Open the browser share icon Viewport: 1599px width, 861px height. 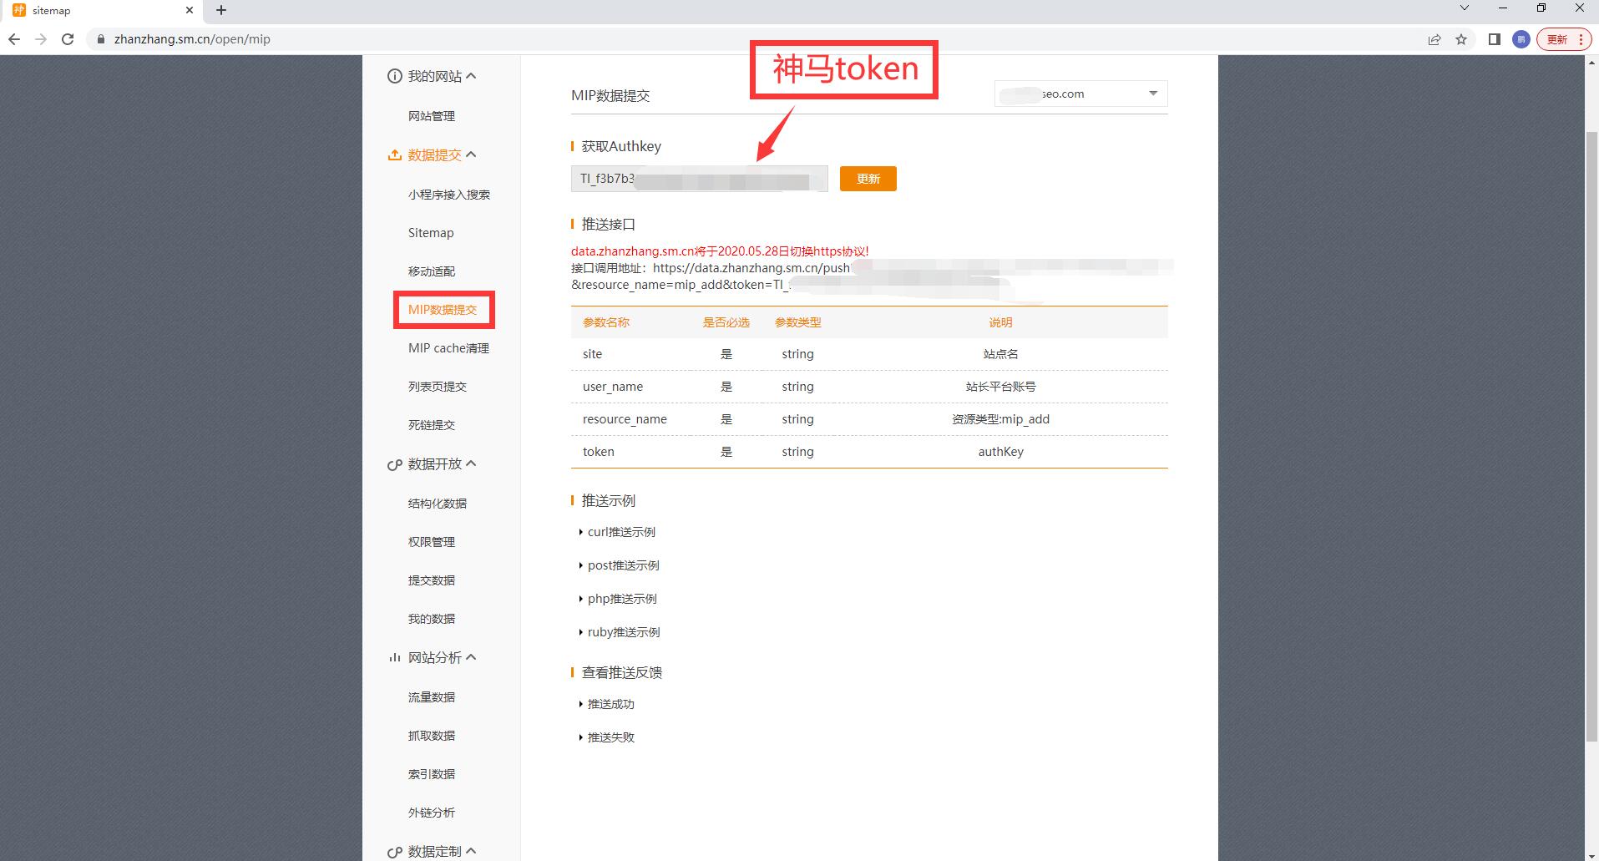1434,38
